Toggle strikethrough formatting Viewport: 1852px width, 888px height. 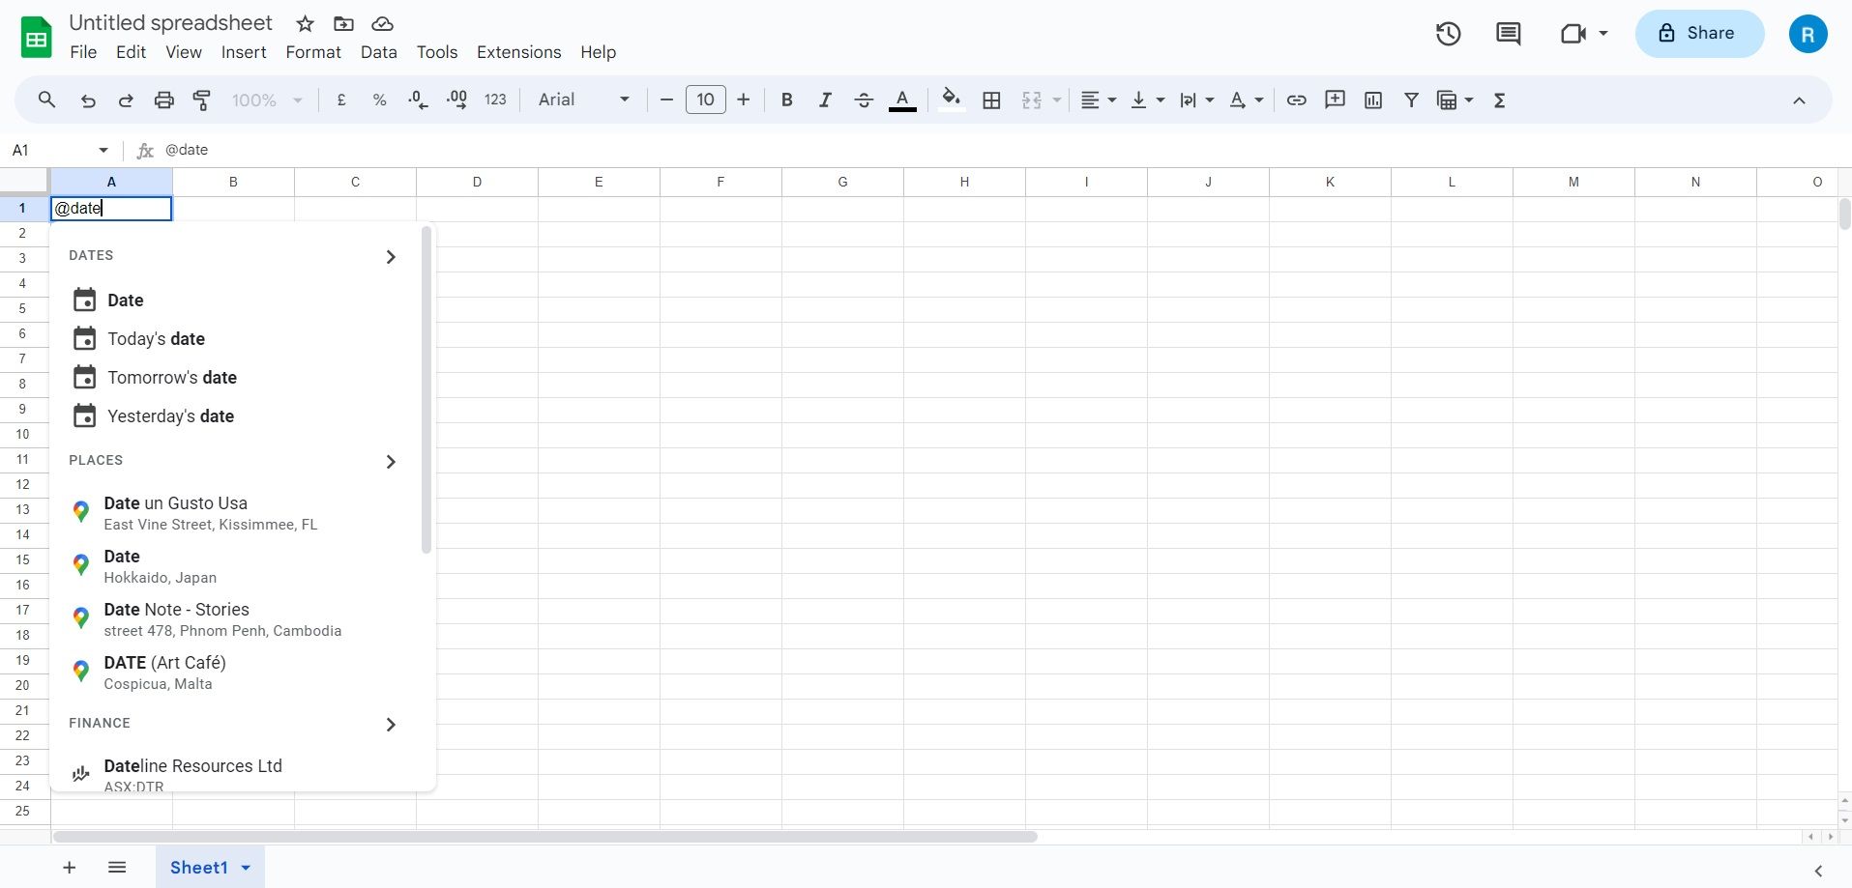[863, 100]
